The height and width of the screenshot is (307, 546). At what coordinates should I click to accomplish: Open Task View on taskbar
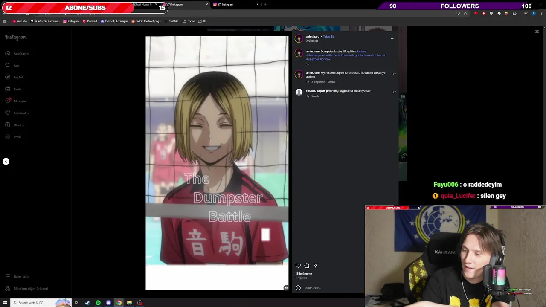tap(77, 303)
